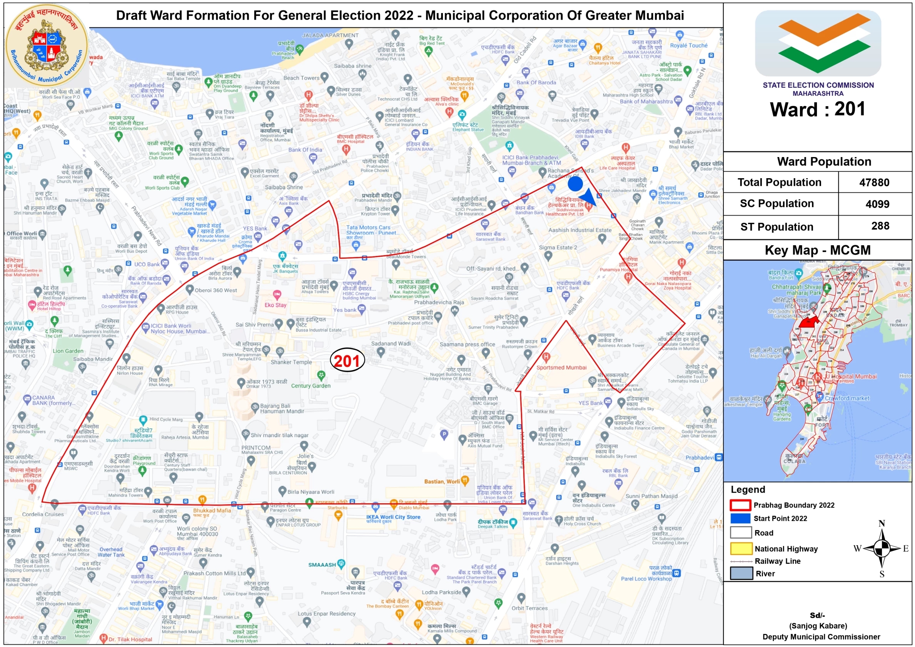This screenshot has width=915, height=647.
Task: Click the BMC Hospital map pin
Action: coord(346,149)
